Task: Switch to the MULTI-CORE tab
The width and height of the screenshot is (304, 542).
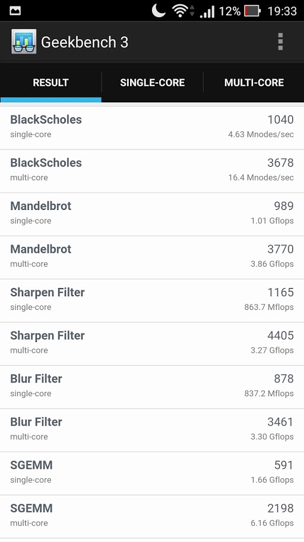Action: 254,83
